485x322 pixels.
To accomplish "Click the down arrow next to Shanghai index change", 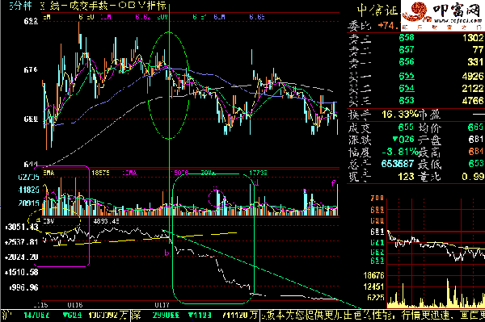I will pos(65,316).
